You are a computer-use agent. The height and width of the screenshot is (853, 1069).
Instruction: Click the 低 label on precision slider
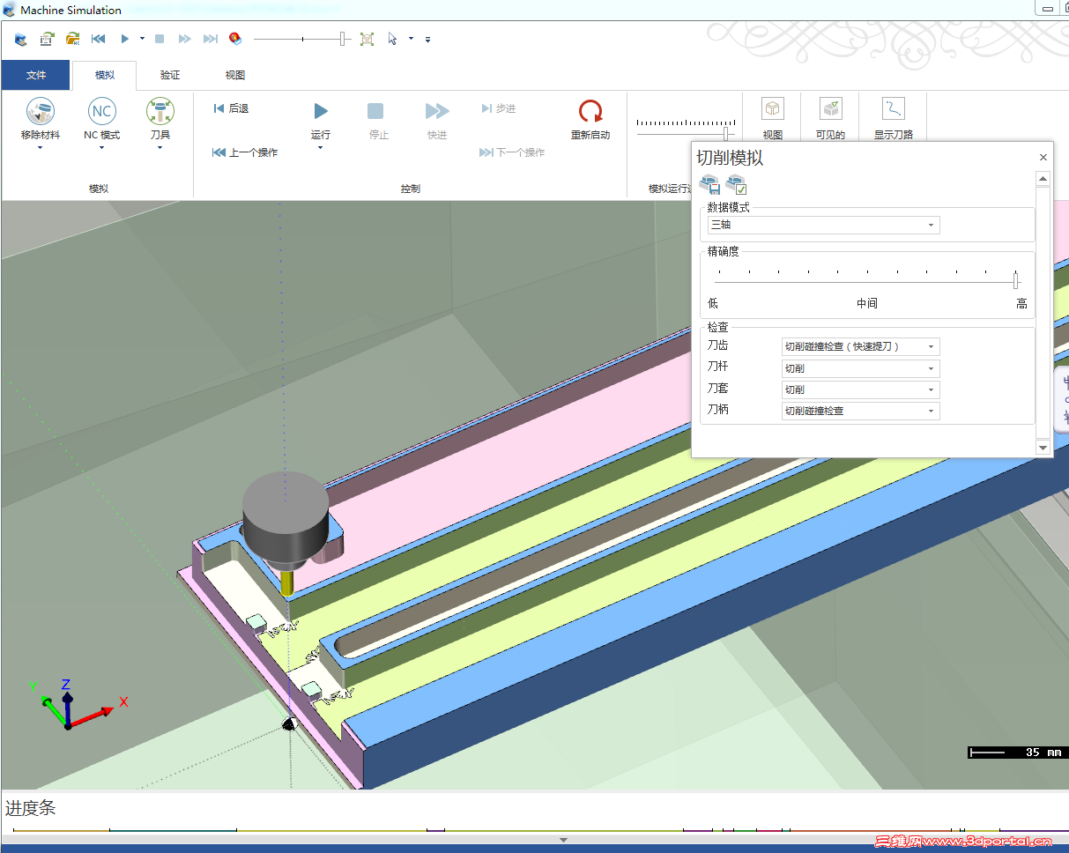(713, 303)
